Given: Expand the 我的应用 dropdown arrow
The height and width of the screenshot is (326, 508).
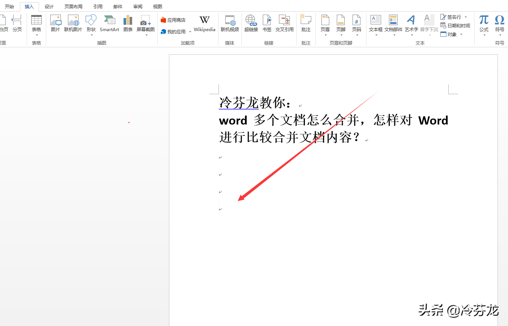Looking at the screenshot, I should pyautogui.click(x=190, y=32).
